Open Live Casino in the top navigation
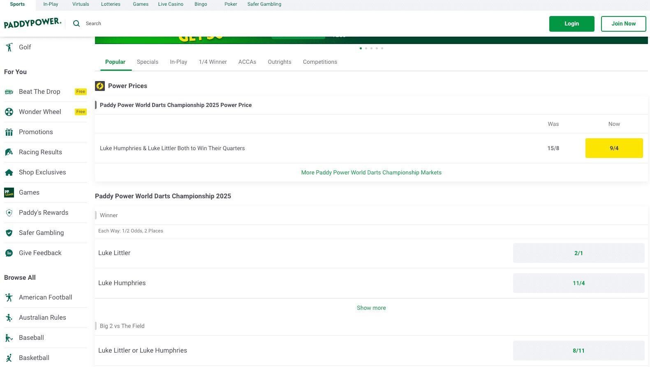The height and width of the screenshot is (367, 650). pyautogui.click(x=171, y=4)
